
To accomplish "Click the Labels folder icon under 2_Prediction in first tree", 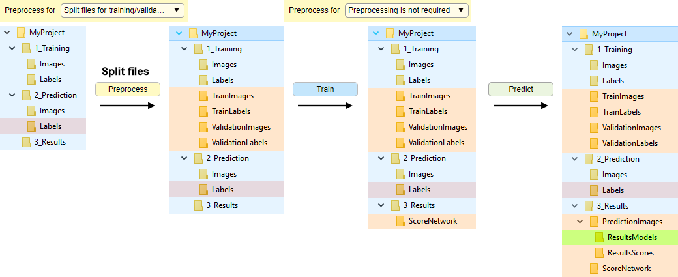I will pos(32,126).
